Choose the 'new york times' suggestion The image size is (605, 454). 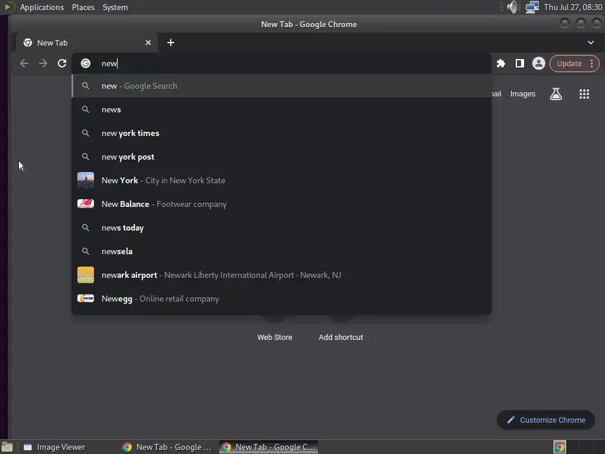(x=282, y=133)
